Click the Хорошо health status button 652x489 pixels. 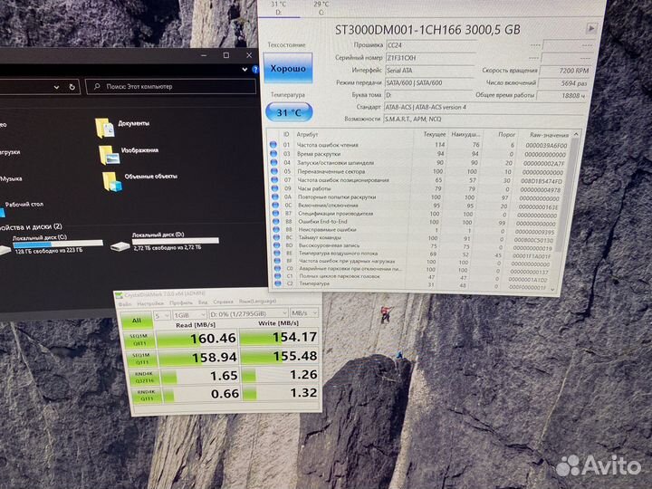(x=288, y=68)
